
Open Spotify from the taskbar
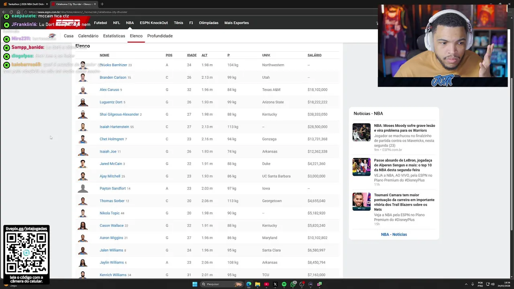pyautogui.click(x=284, y=284)
